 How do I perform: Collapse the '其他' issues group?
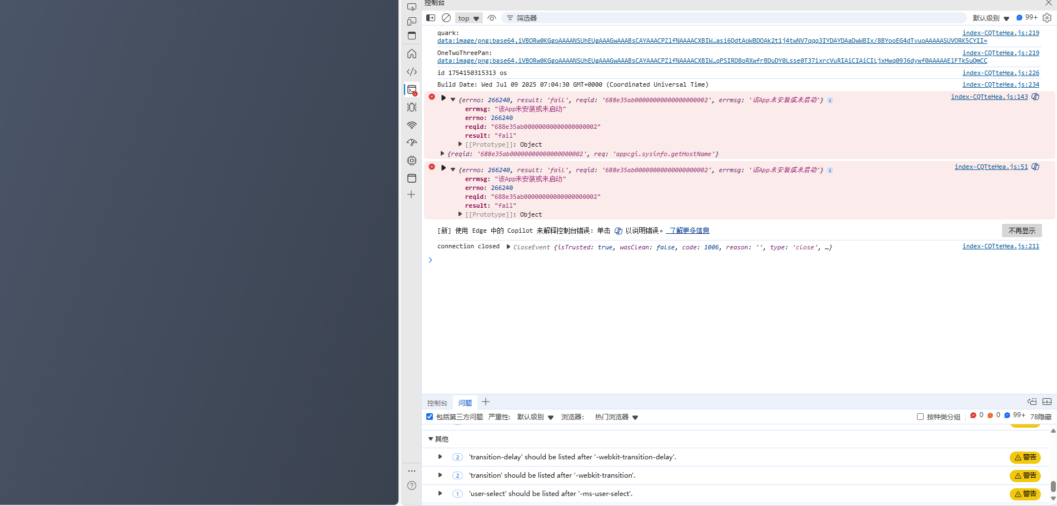coord(431,439)
